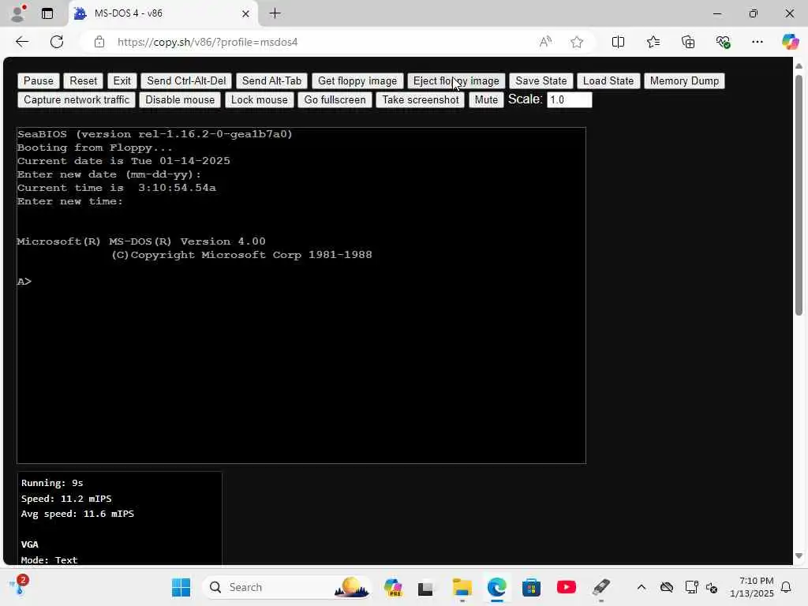This screenshot has height=606, width=808.
Task: Click Load State
Action: [608, 81]
